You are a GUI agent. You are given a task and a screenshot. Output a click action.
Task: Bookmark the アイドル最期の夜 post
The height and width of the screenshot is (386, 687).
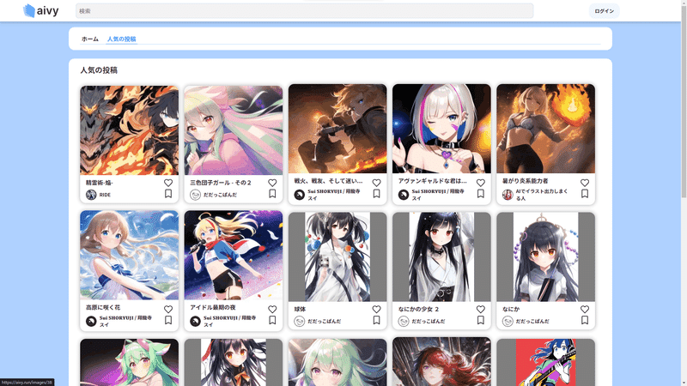coord(272,320)
